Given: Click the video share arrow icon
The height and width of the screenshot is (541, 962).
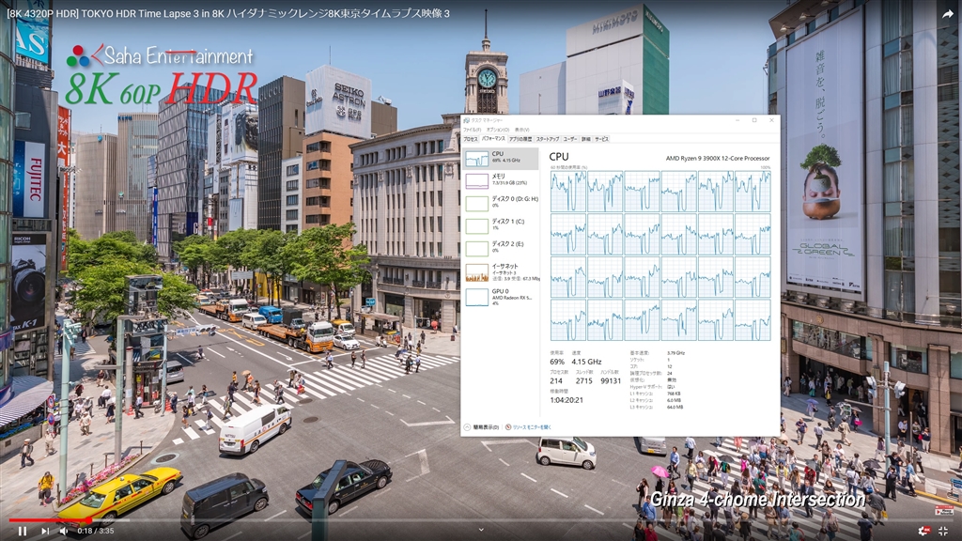Looking at the screenshot, I should (948, 14).
